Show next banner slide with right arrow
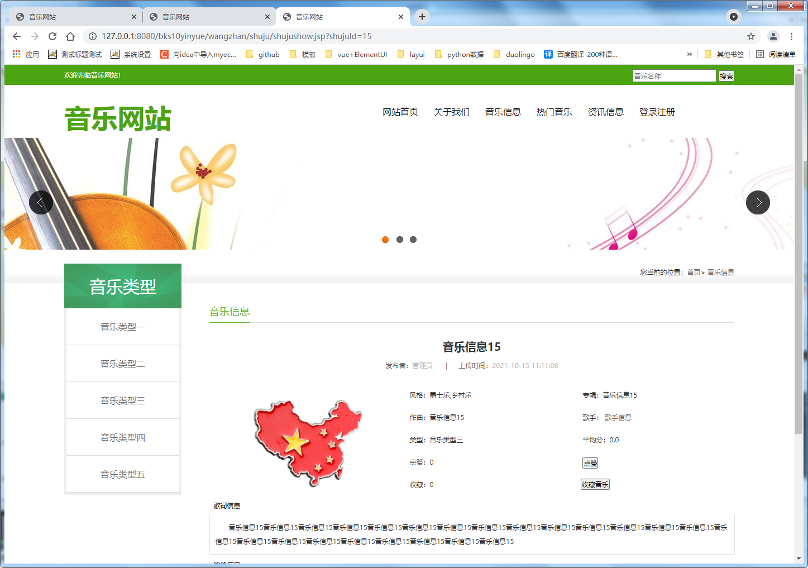 pos(758,202)
